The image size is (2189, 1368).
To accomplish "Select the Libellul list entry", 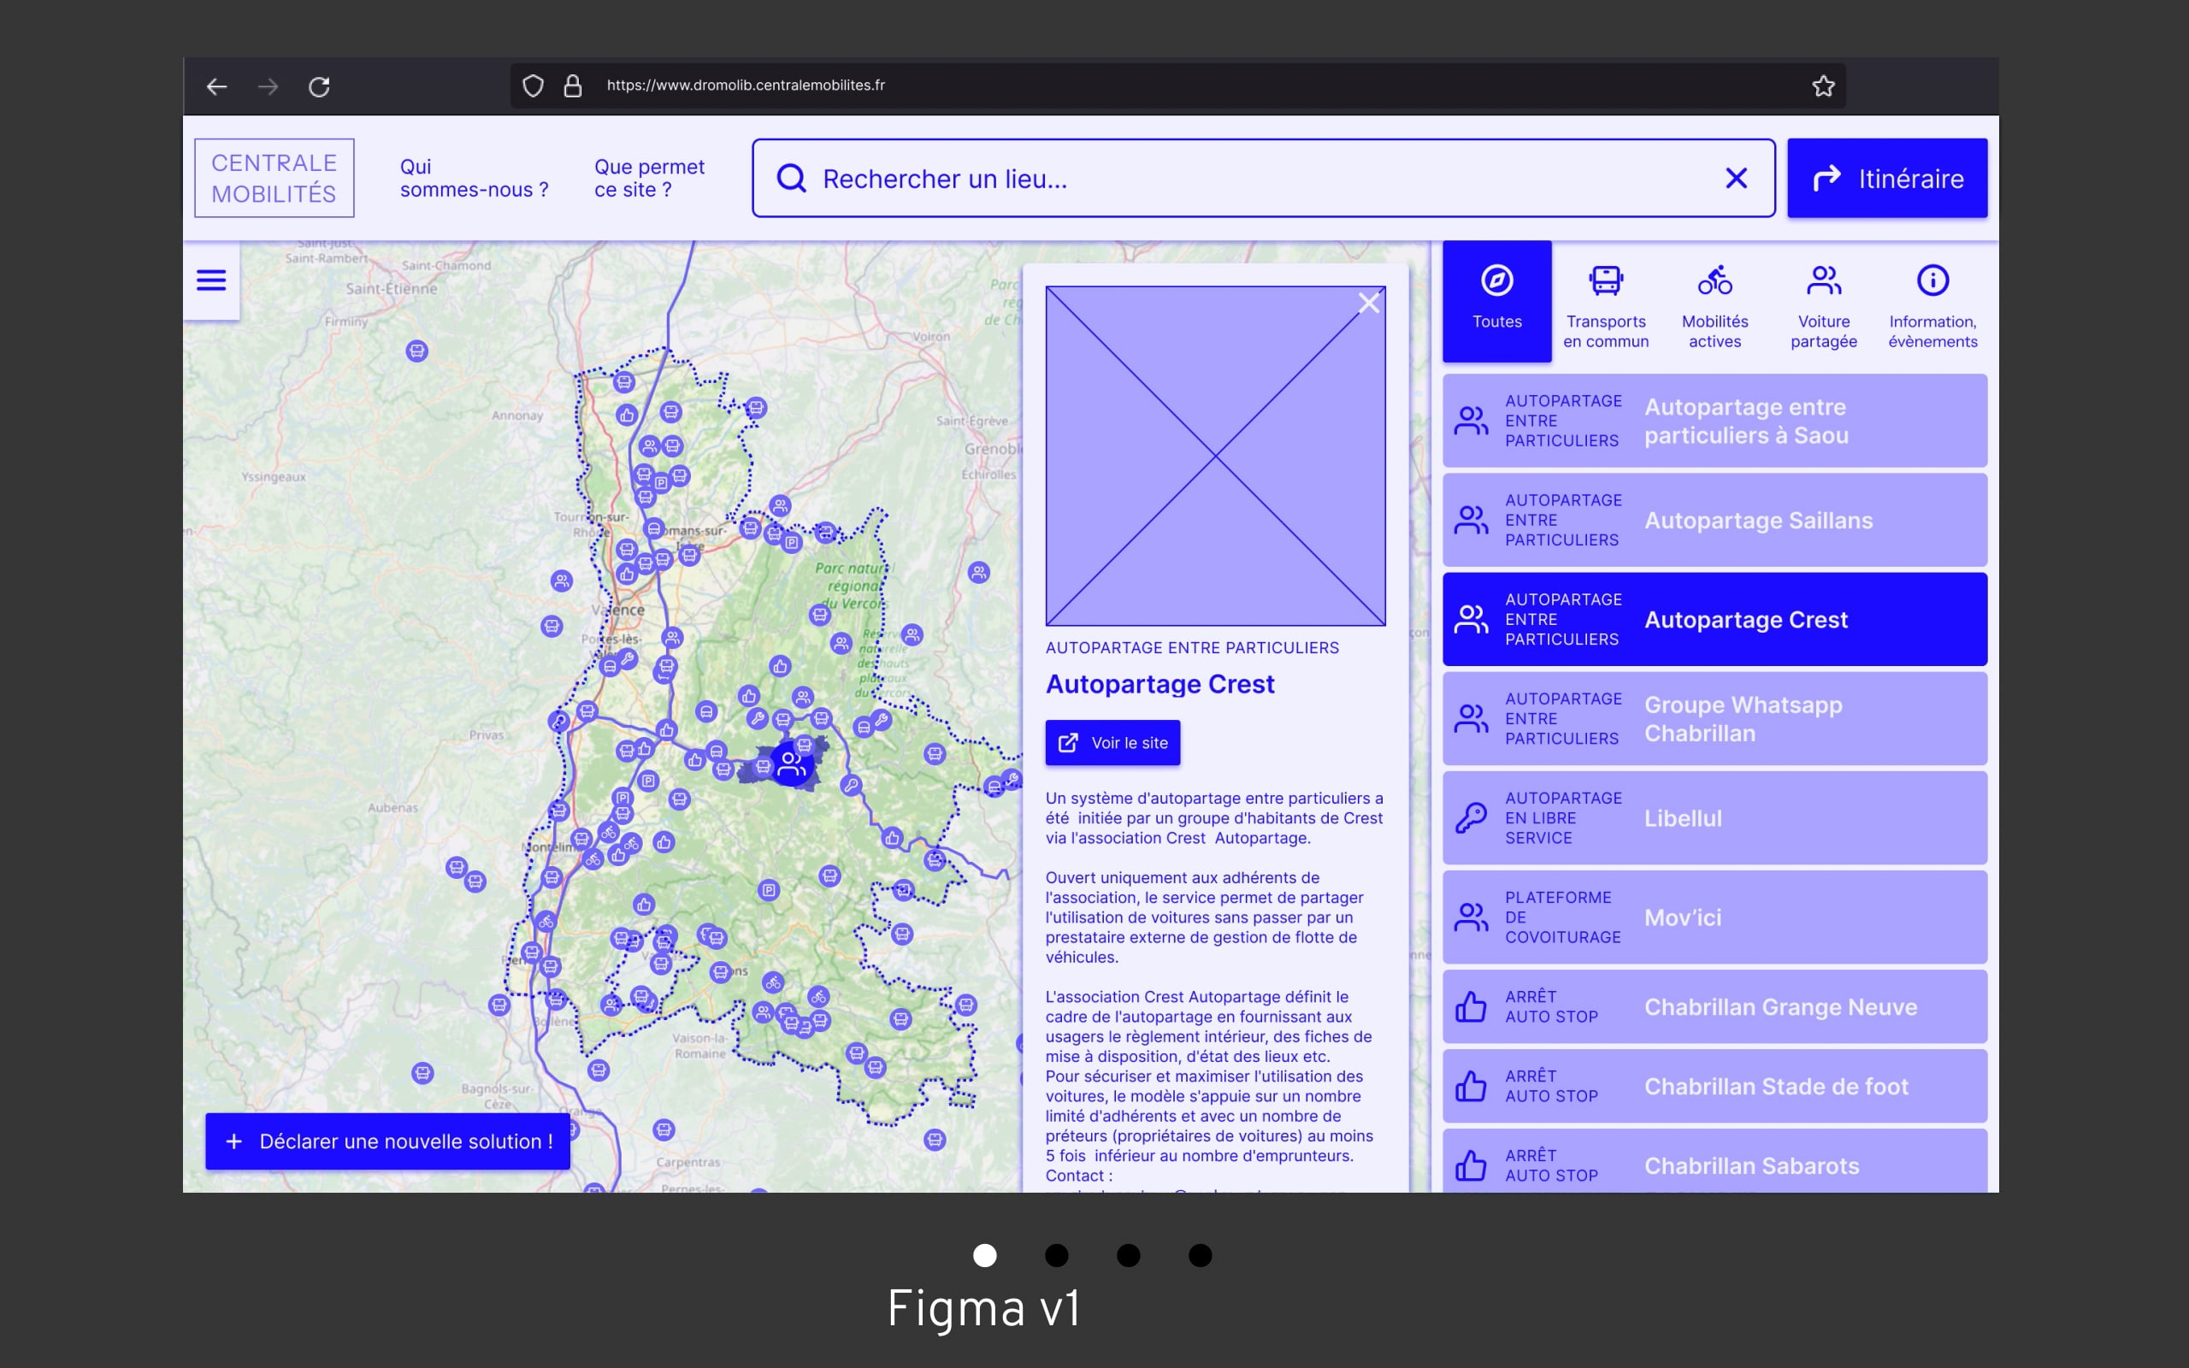I will (x=1714, y=818).
